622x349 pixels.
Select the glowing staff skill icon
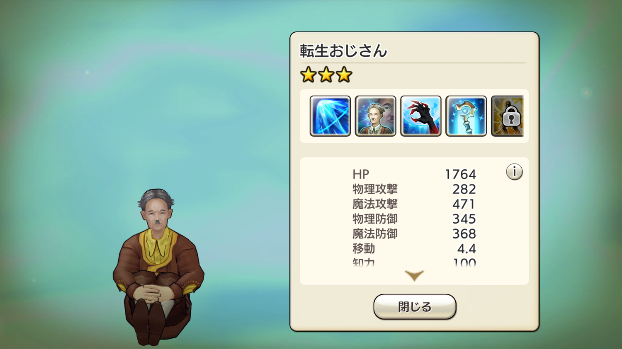click(466, 116)
